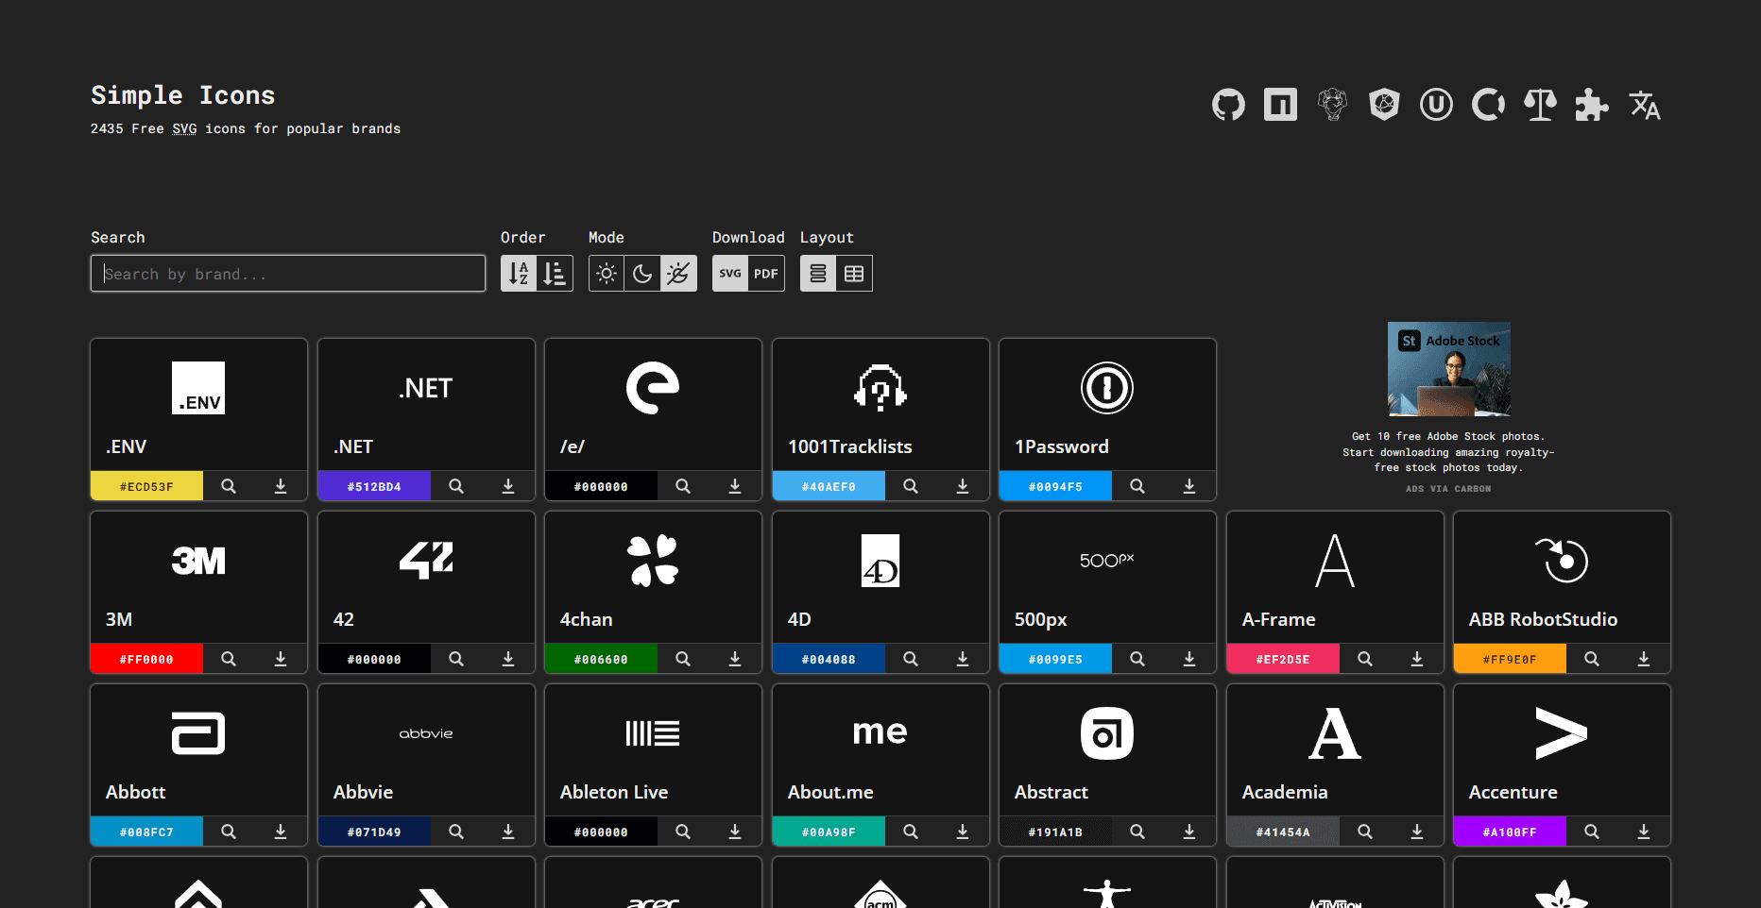This screenshot has height=908, width=1761.
Task: Download the Abstract icon
Action: click(1189, 832)
